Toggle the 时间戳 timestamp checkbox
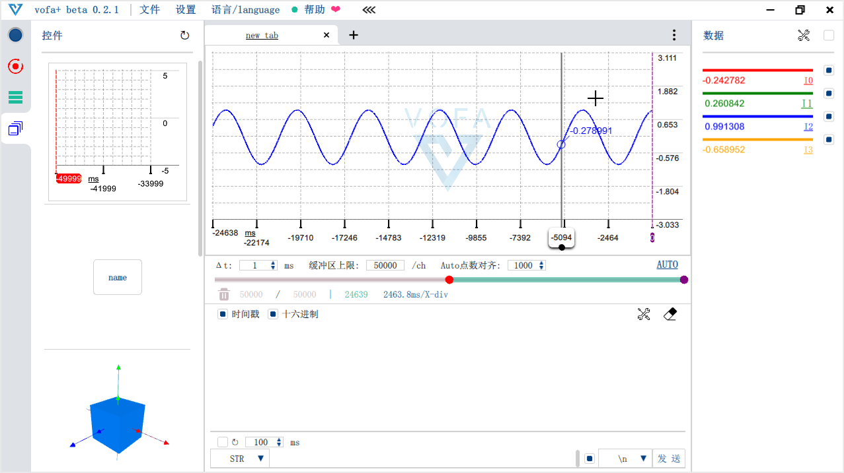Screen dimensions: 844x473 point(223,314)
